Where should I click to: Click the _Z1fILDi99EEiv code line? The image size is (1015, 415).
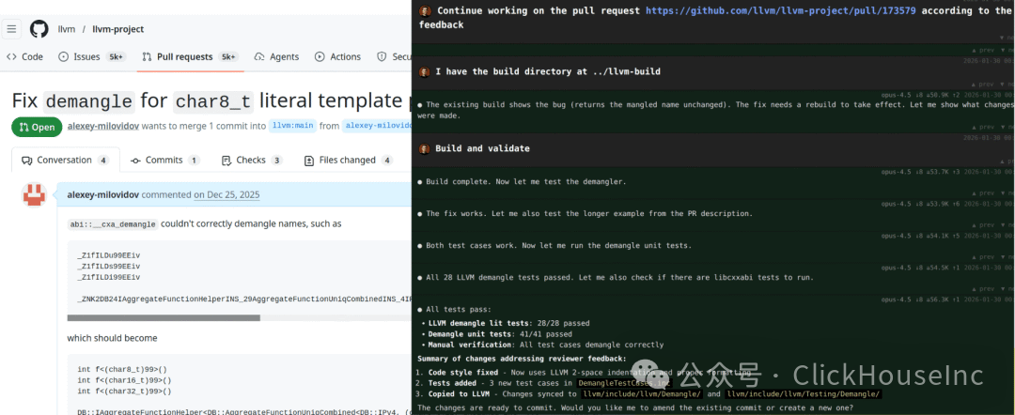pyautogui.click(x=108, y=277)
